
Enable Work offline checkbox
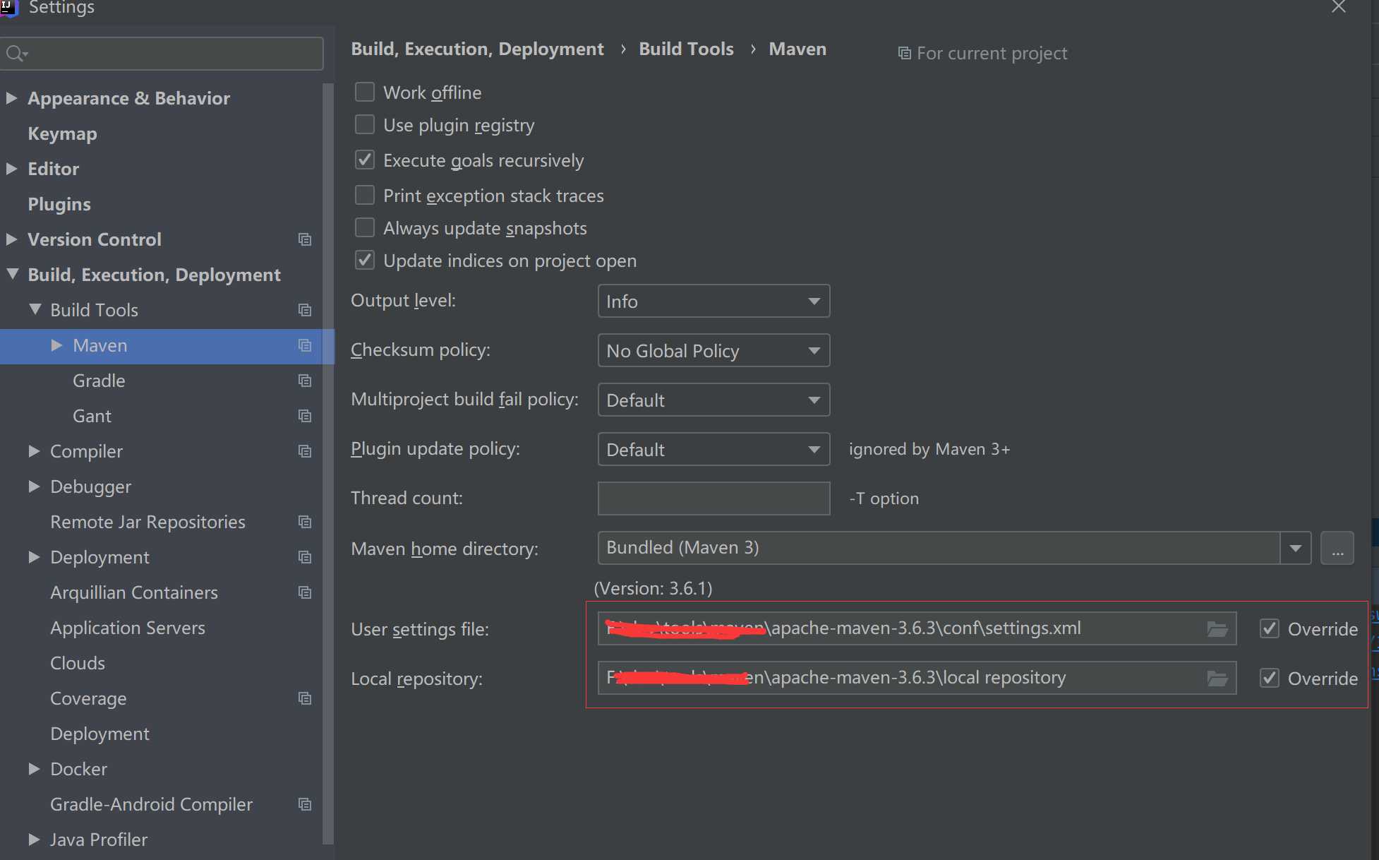(365, 92)
